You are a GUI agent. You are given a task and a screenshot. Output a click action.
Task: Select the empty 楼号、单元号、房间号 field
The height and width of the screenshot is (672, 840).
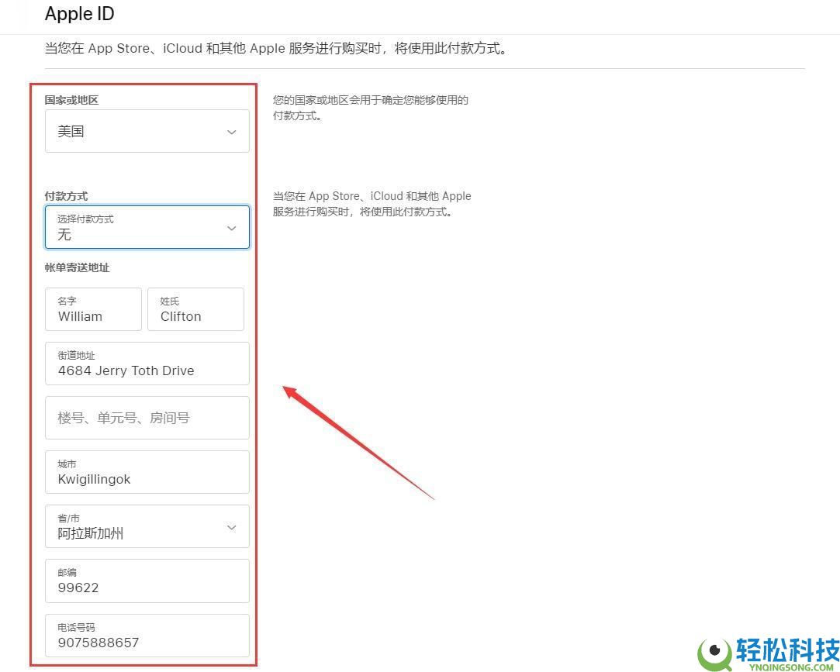pyautogui.click(x=147, y=418)
